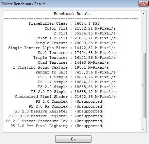Click the PS 1.4 Simple line
The image size is (149, 144).
(x=77, y=82)
